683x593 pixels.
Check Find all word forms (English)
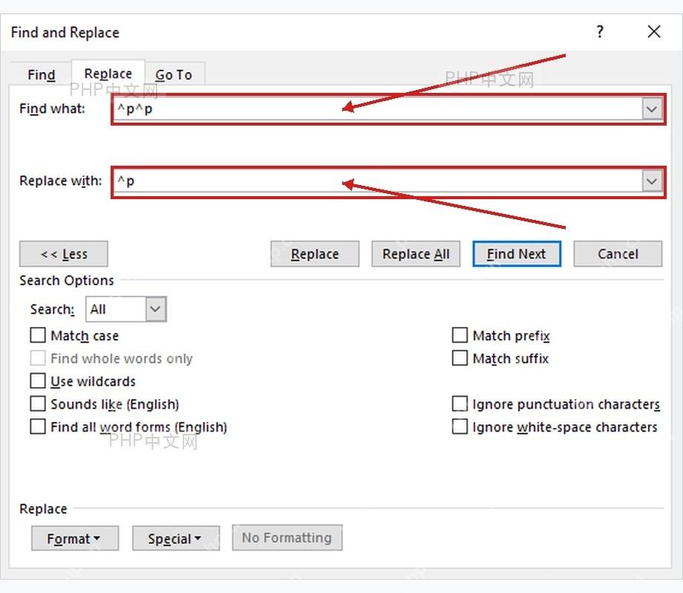click(x=38, y=427)
